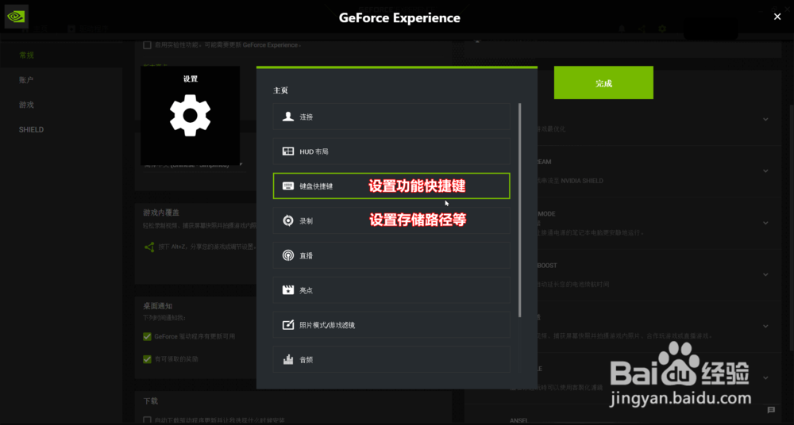Expand the 客製化滤镜 panel chevron
The width and height of the screenshot is (794, 425).
tap(765, 377)
